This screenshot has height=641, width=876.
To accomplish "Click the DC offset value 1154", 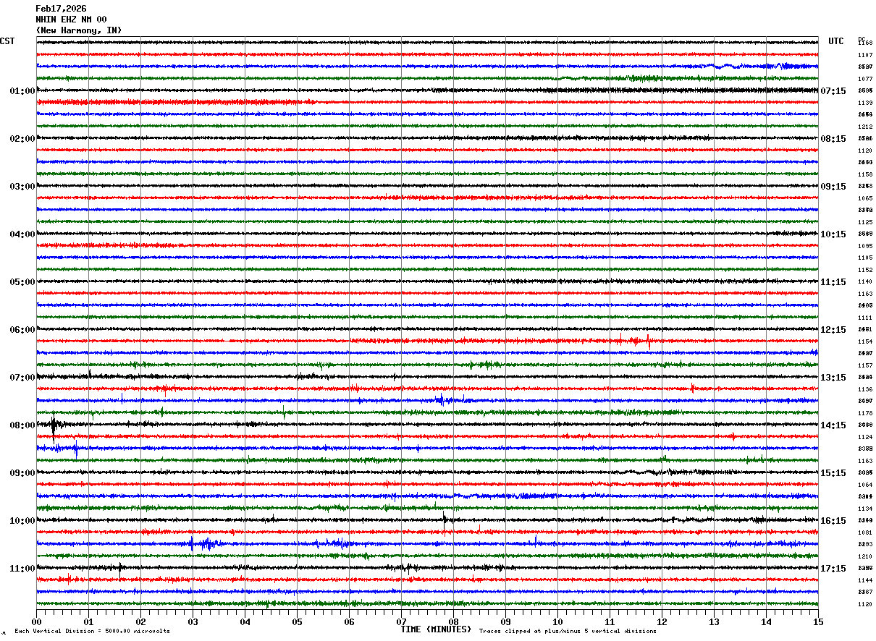I will pyautogui.click(x=865, y=341).
